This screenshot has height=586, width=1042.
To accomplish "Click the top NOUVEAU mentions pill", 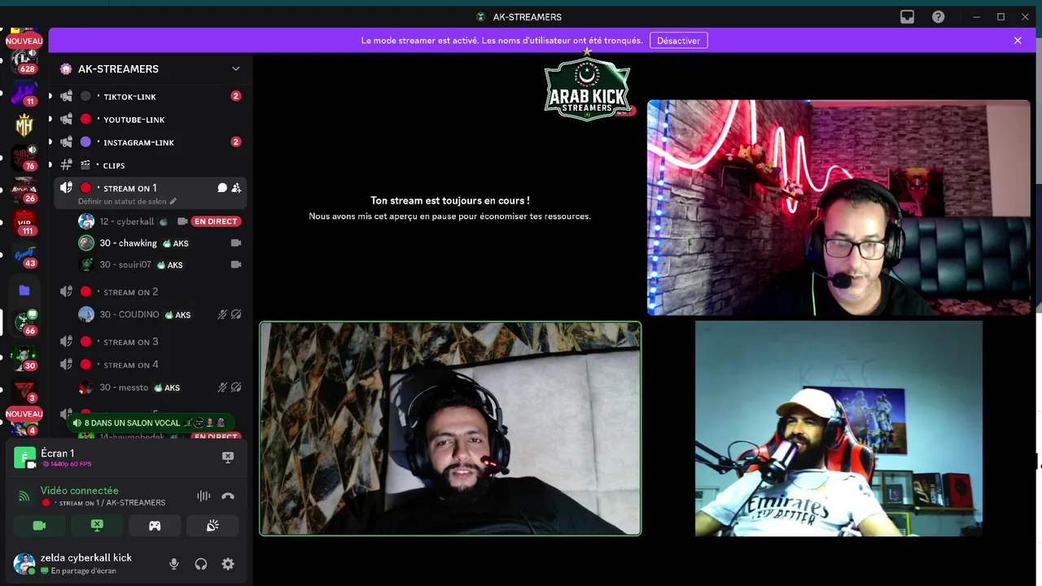I will (x=24, y=41).
